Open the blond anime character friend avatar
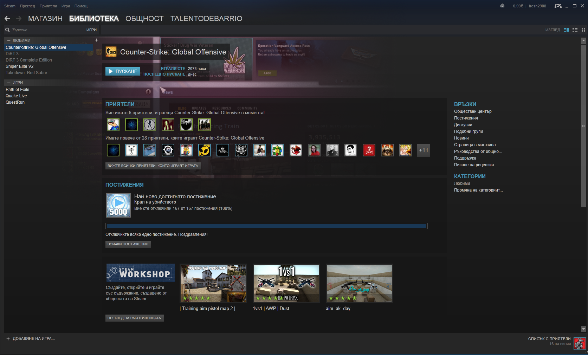 point(406,150)
